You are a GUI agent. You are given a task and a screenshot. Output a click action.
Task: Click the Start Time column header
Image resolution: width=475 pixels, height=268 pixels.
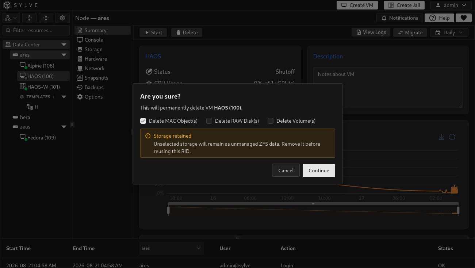tap(18, 248)
